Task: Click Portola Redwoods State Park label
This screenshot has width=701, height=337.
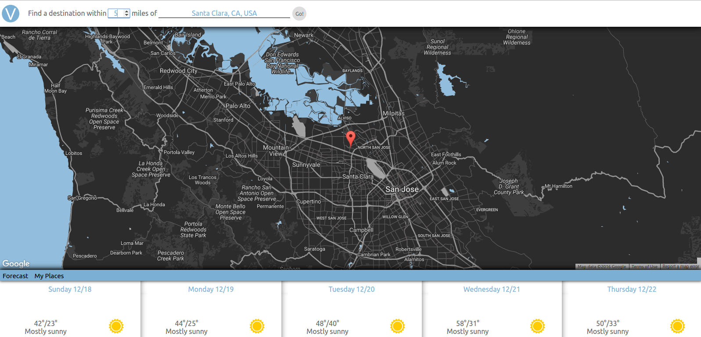Action: 193,229
